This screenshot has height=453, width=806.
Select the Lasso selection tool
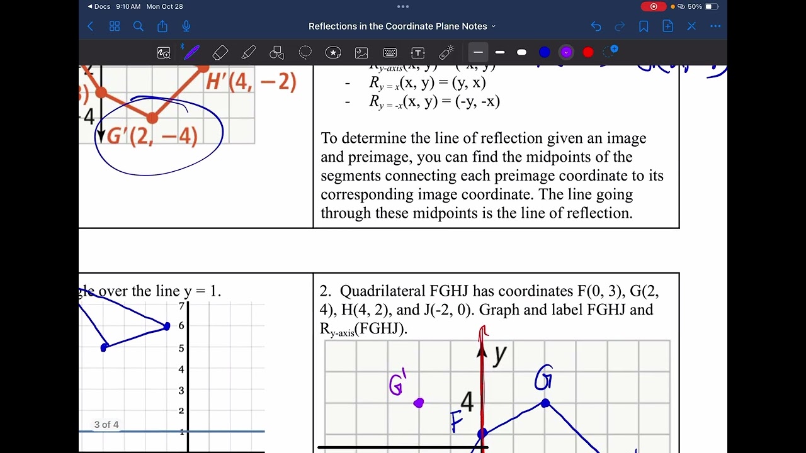(305, 53)
